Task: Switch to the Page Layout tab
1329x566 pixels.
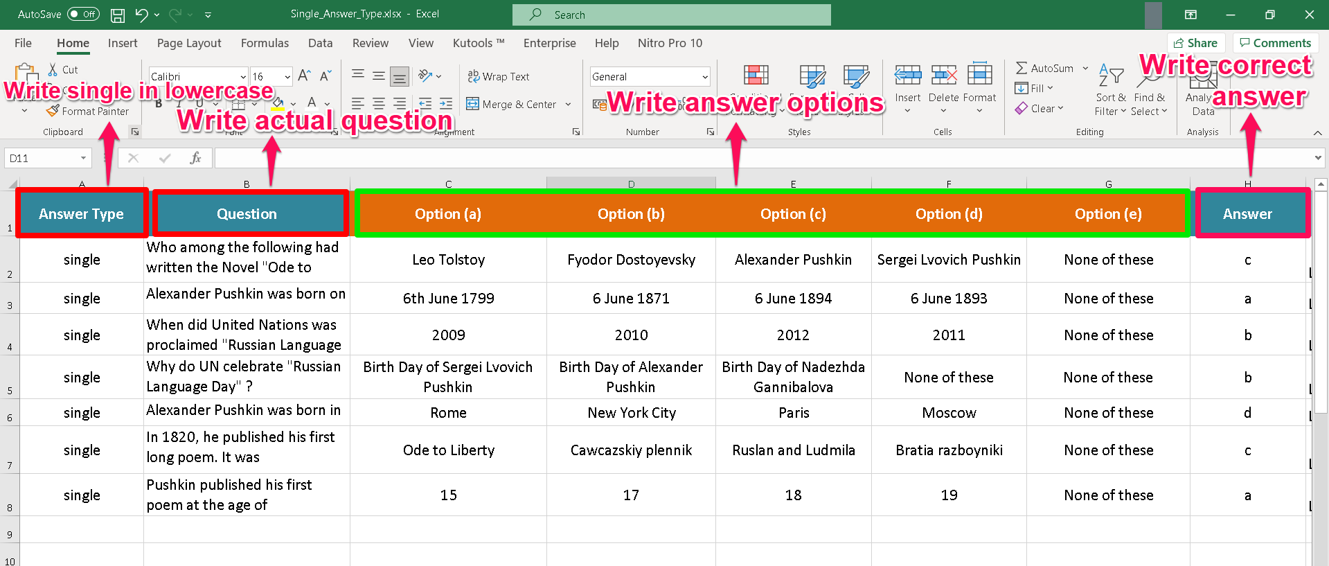Action: pos(189,43)
